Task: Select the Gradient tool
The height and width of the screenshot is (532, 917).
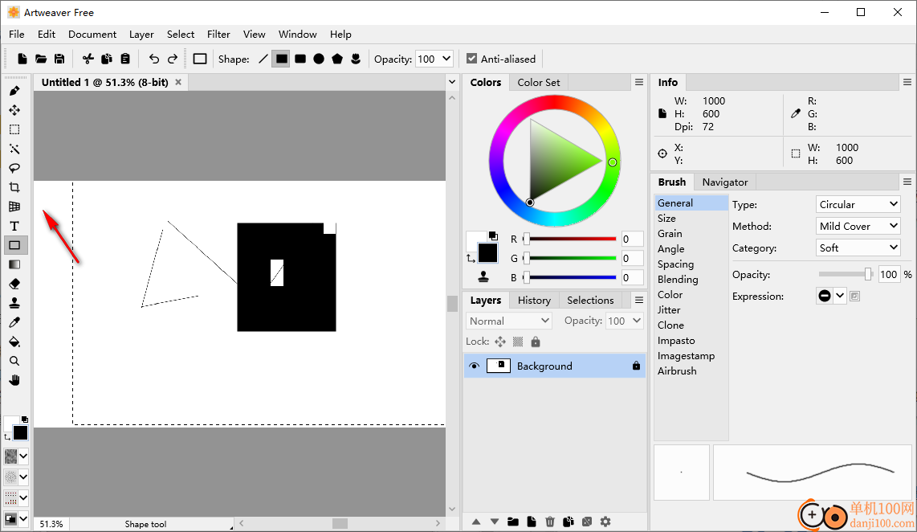Action: 14,264
